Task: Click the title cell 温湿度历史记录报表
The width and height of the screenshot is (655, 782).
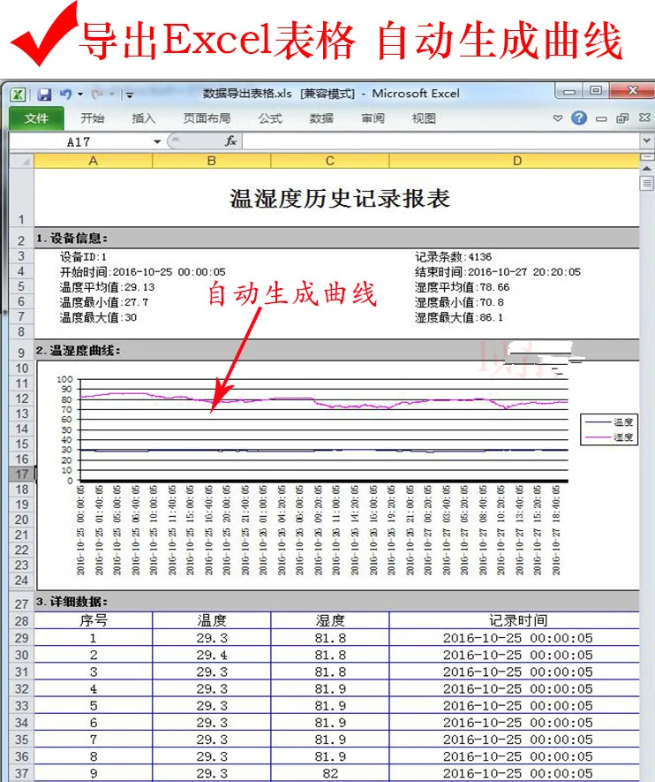Action: (340, 199)
